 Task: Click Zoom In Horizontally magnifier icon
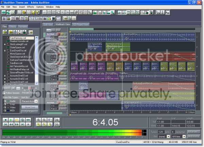pyautogui.click(x=38, y=120)
